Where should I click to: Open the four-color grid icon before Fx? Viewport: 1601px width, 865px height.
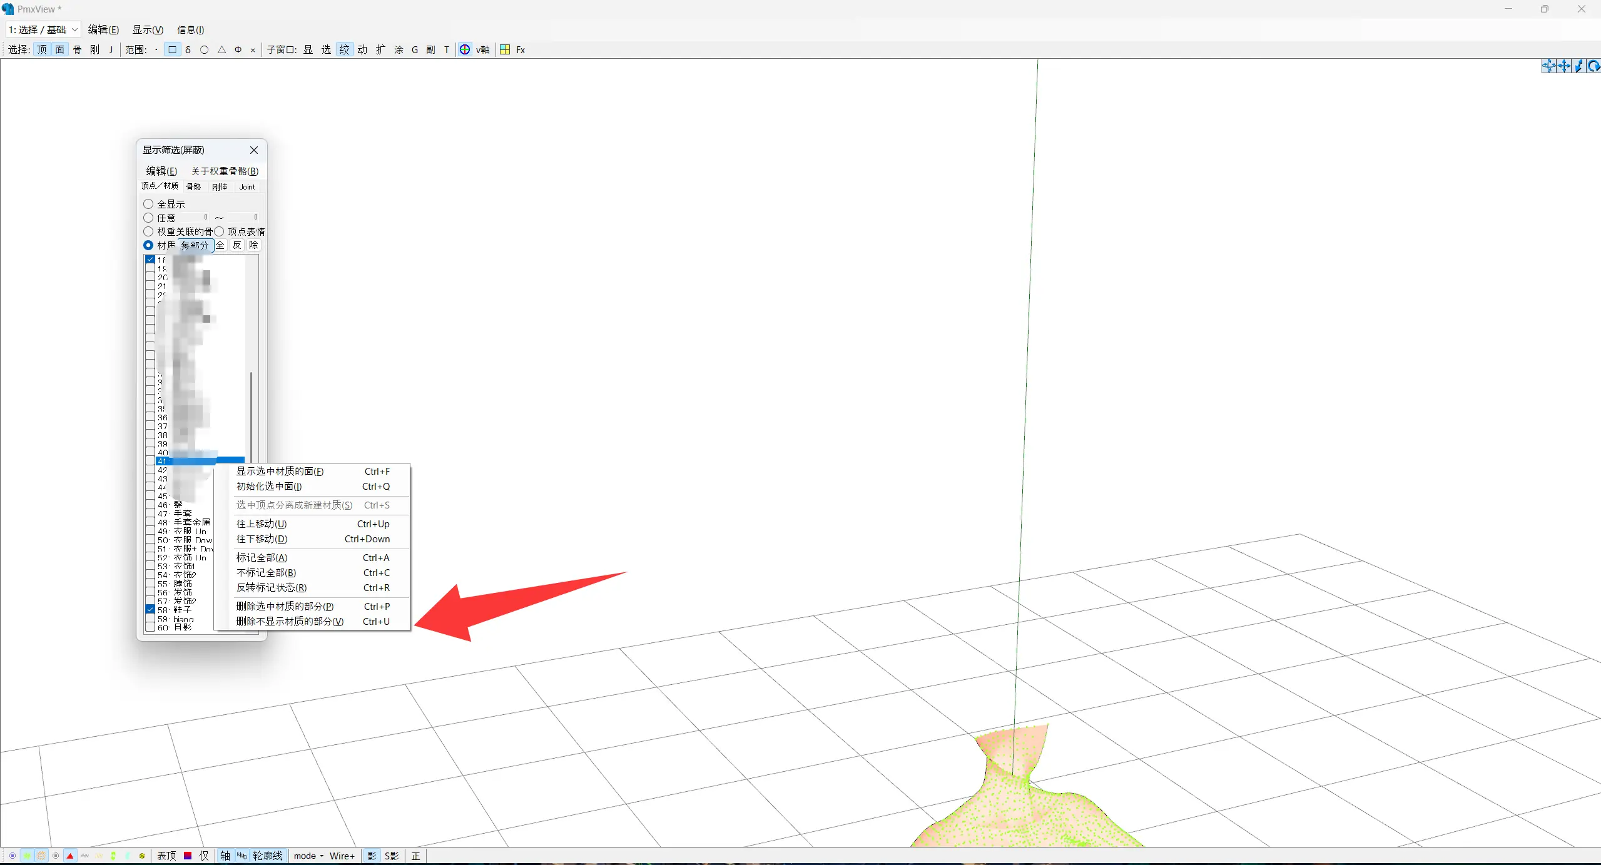coord(505,50)
